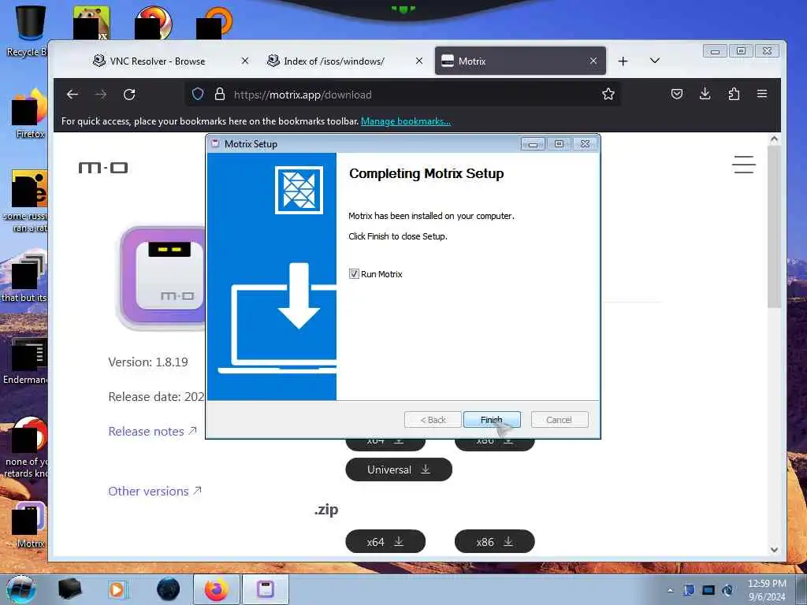This screenshot has width=807, height=605.
Task: Open a new tab with plus button
Action: [623, 61]
